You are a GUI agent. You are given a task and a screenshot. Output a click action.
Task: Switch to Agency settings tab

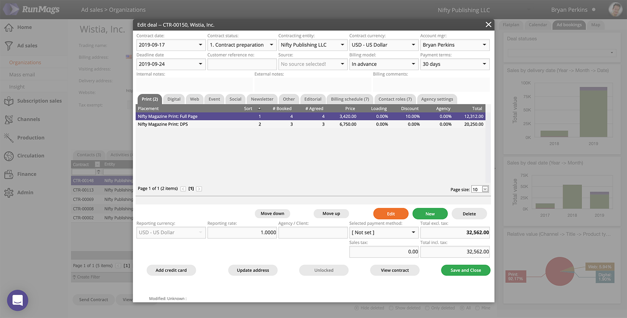437,99
